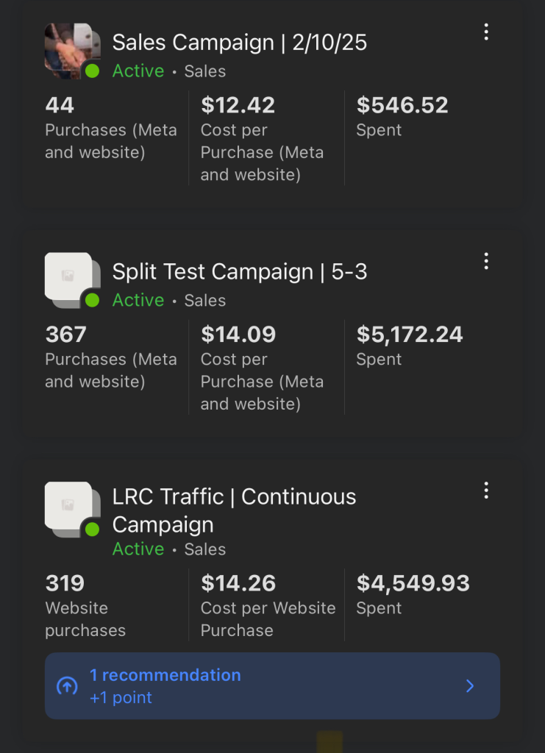Viewport: 545px width, 753px height.
Task: Click the 367 Purchases metric
Action: click(x=66, y=335)
